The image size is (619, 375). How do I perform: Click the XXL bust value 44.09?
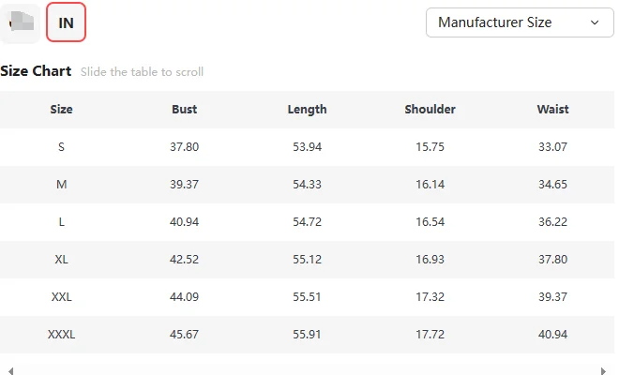coord(185,297)
